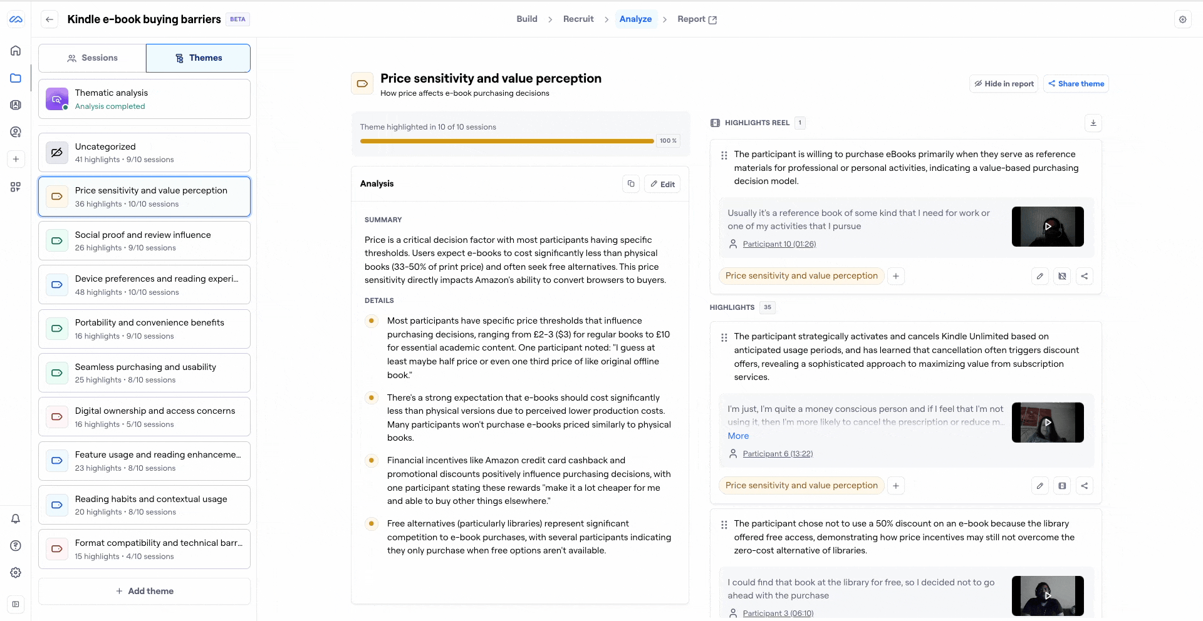This screenshot has width=1203, height=621.
Task: Open the Home sidebar icon
Action: [16, 51]
